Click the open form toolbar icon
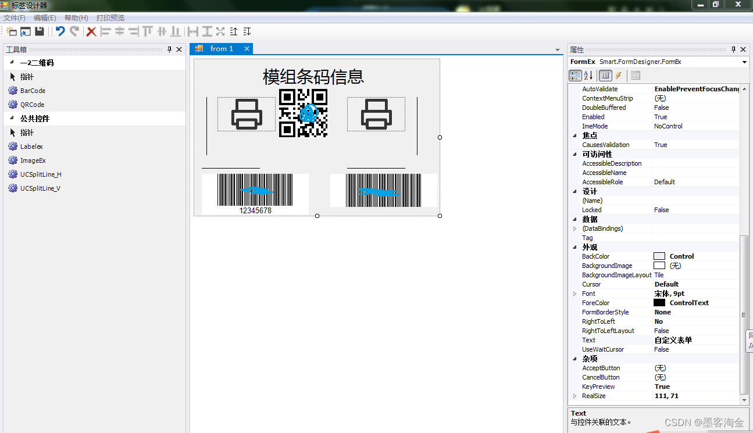The width and height of the screenshot is (753, 433). 26,31
